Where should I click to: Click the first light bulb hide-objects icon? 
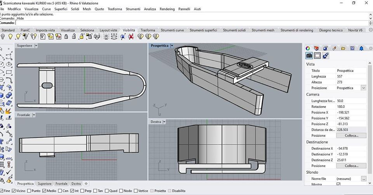coord(3,37)
